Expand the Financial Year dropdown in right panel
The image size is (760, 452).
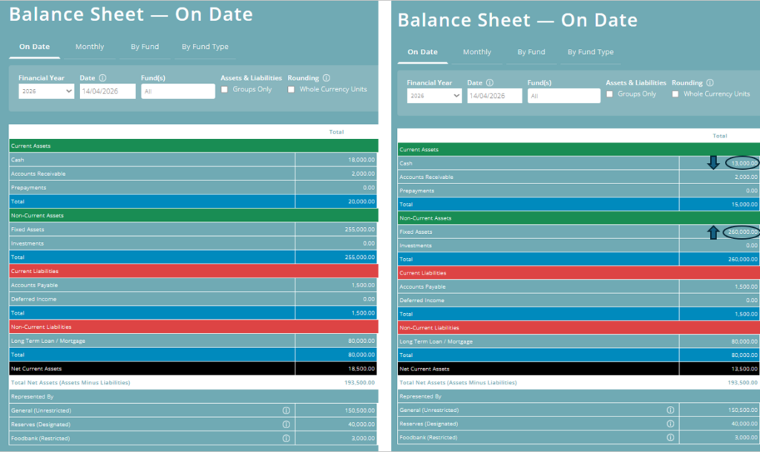(x=434, y=96)
